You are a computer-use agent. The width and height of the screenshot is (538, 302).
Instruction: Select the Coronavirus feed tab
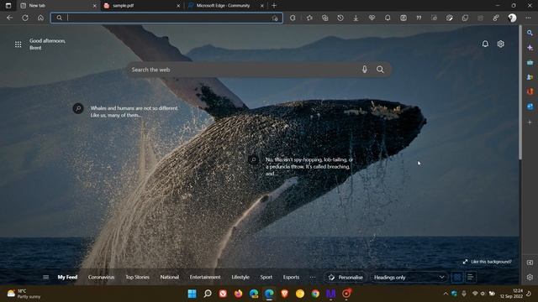point(101,278)
